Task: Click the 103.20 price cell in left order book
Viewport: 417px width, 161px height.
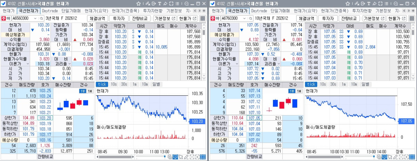Action: pos(45,118)
